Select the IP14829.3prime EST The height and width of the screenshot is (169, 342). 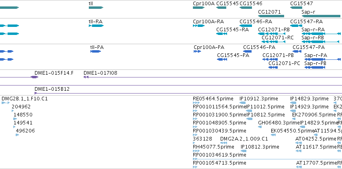coord(293,103)
